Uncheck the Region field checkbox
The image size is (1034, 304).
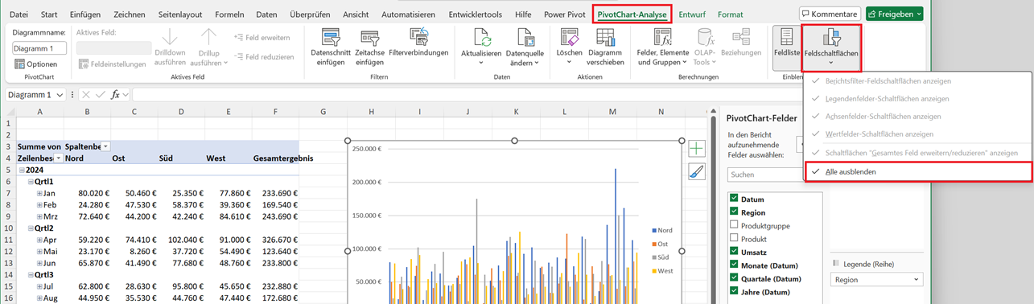tap(734, 212)
